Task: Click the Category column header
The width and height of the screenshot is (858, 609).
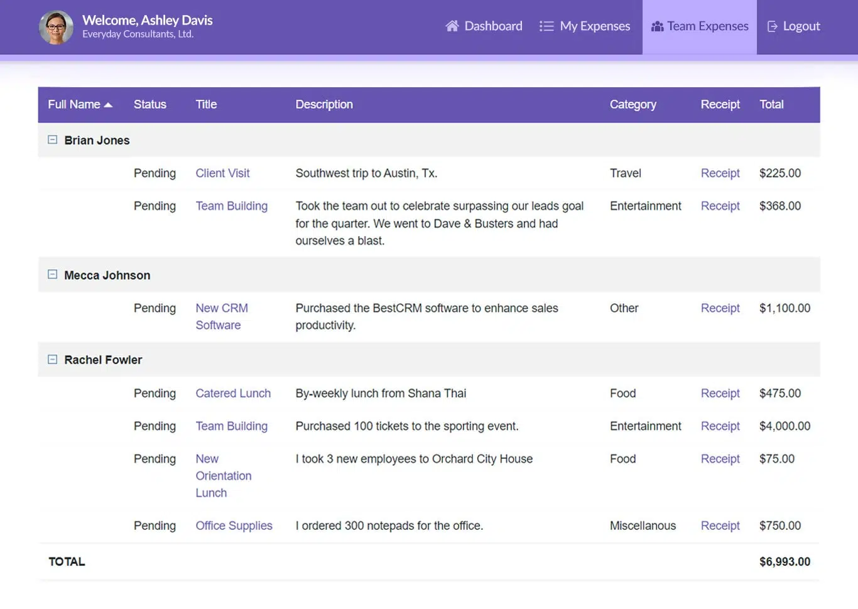Action: click(x=633, y=104)
